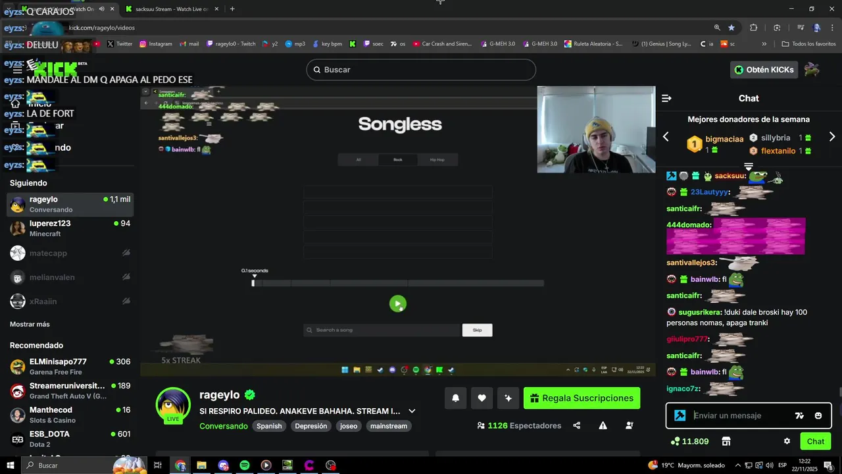The height and width of the screenshot is (474, 842).
Task: Select the 'Rock' genre tab in Songless
Action: [x=398, y=159]
